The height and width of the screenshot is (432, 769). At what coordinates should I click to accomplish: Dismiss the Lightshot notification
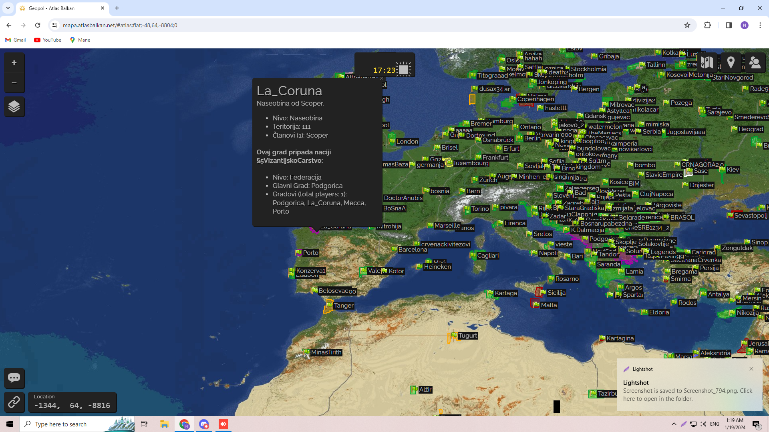[x=751, y=369]
